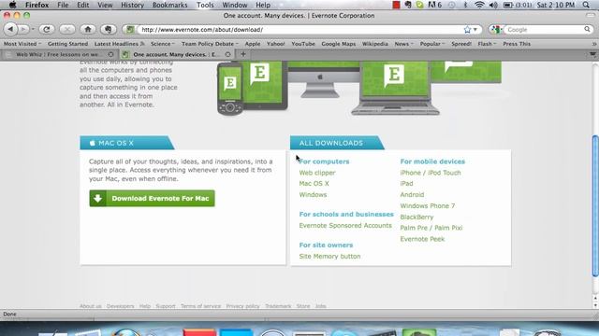Open the Press This bookmarklet
Viewport: 599px width, 336px height.
pyautogui.click(x=517, y=44)
